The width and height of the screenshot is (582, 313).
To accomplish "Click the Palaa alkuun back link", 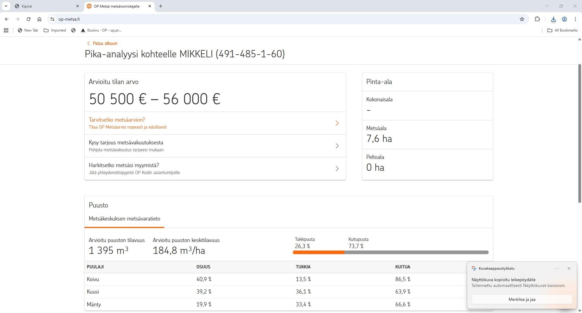I will 102,43.
